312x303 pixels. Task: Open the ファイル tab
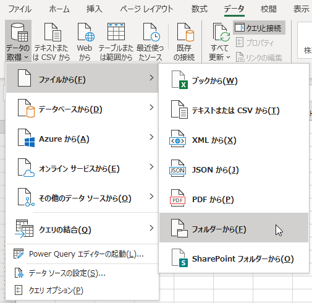point(20,9)
